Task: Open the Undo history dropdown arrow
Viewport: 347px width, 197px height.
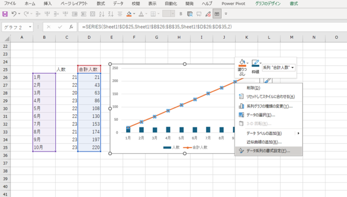Action: coord(19,14)
